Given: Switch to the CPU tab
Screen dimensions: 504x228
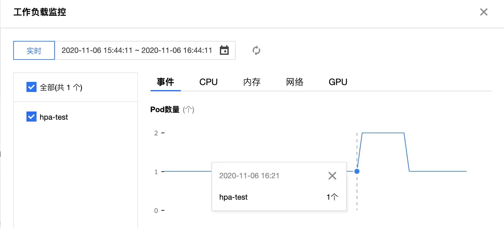Looking at the screenshot, I should (209, 82).
